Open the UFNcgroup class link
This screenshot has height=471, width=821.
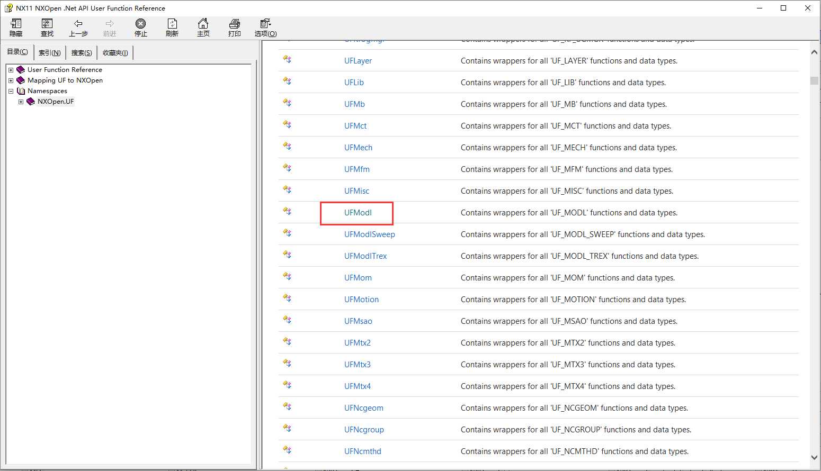coord(364,430)
